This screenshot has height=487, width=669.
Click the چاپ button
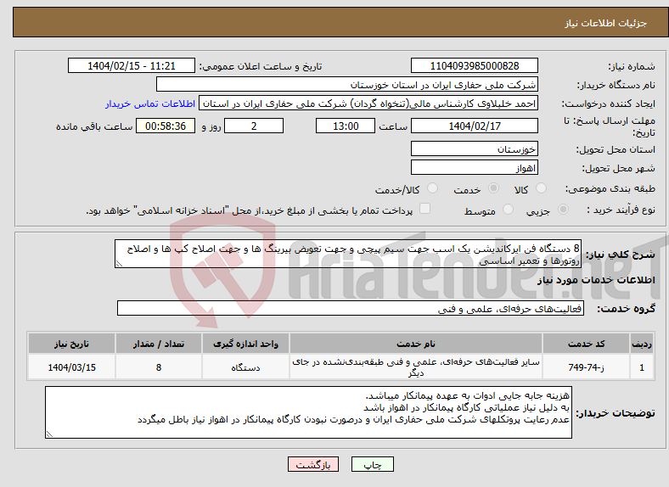[x=373, y=464]
